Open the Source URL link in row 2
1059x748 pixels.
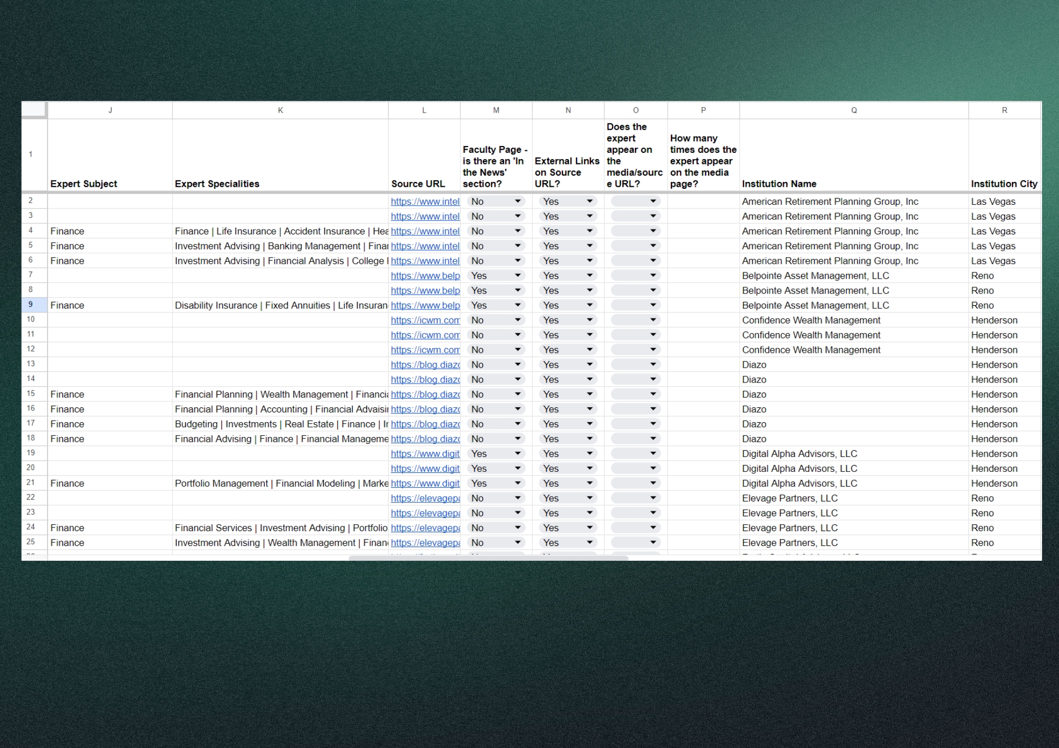[x=425, y=202]
